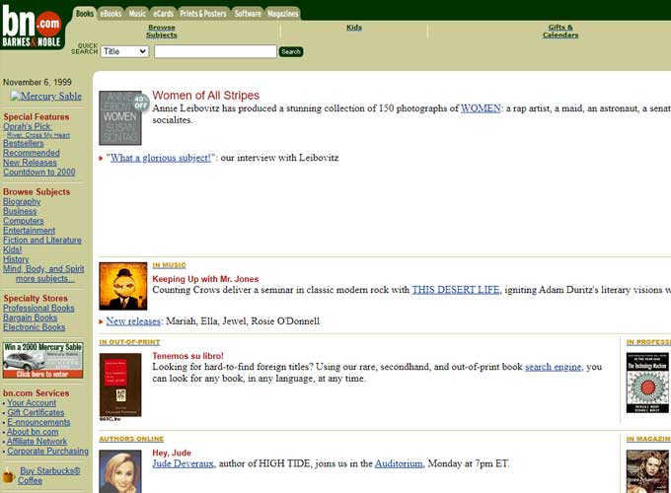Open Browse Subjects in the top navigation
Viewport: 671px width, 493px height.
point(162,32)
